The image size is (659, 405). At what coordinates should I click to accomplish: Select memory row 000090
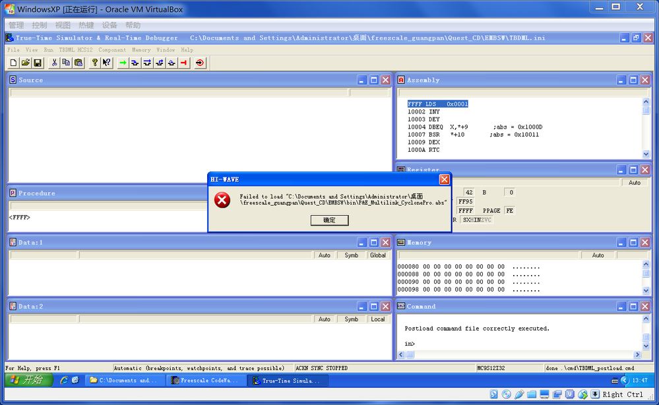468,282
